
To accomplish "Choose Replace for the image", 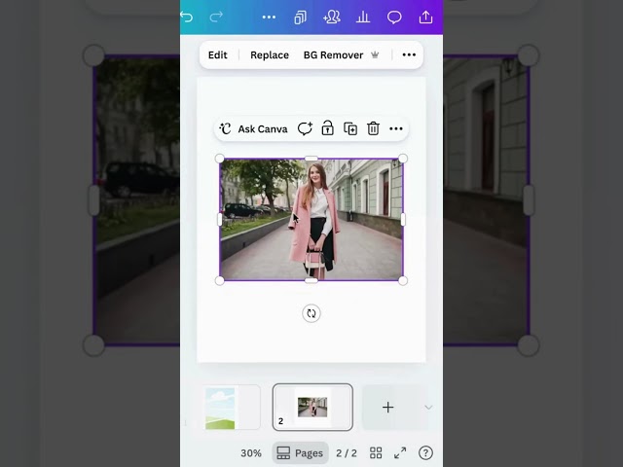I will click(x=270, y=55).
